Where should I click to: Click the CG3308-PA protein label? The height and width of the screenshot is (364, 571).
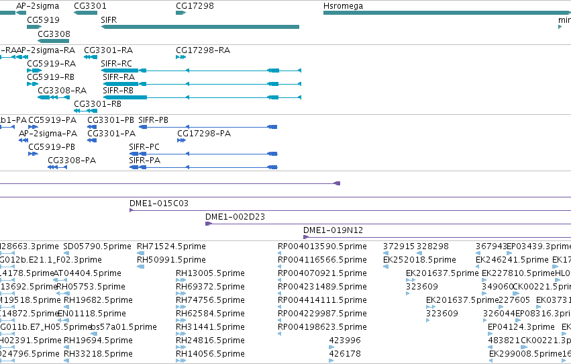point(72,161)
